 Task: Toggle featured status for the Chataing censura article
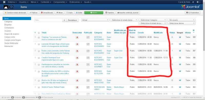tap(77, 37)
